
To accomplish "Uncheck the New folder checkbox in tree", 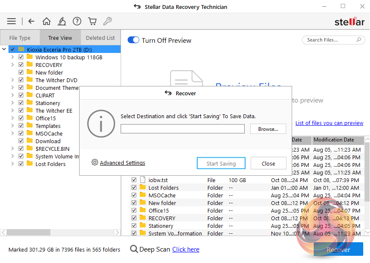I will [x=21, y=72].
